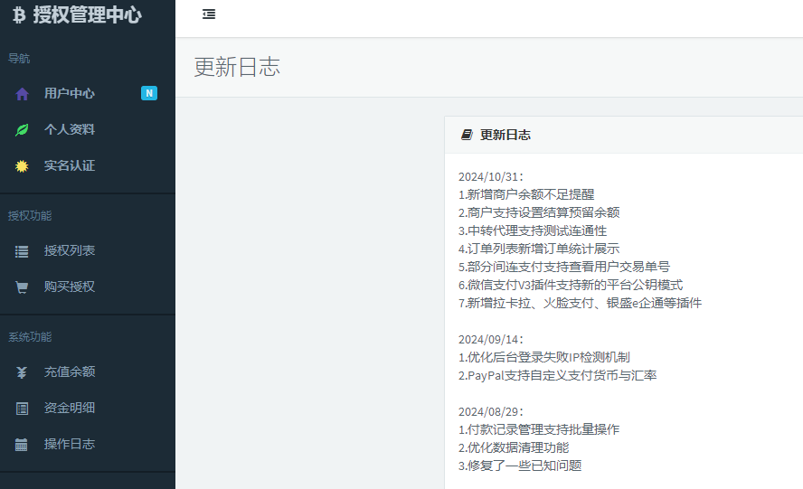Screen dimensions: 803x489
Task: Click the list icon for 授权列表
Action: (22, 251)
